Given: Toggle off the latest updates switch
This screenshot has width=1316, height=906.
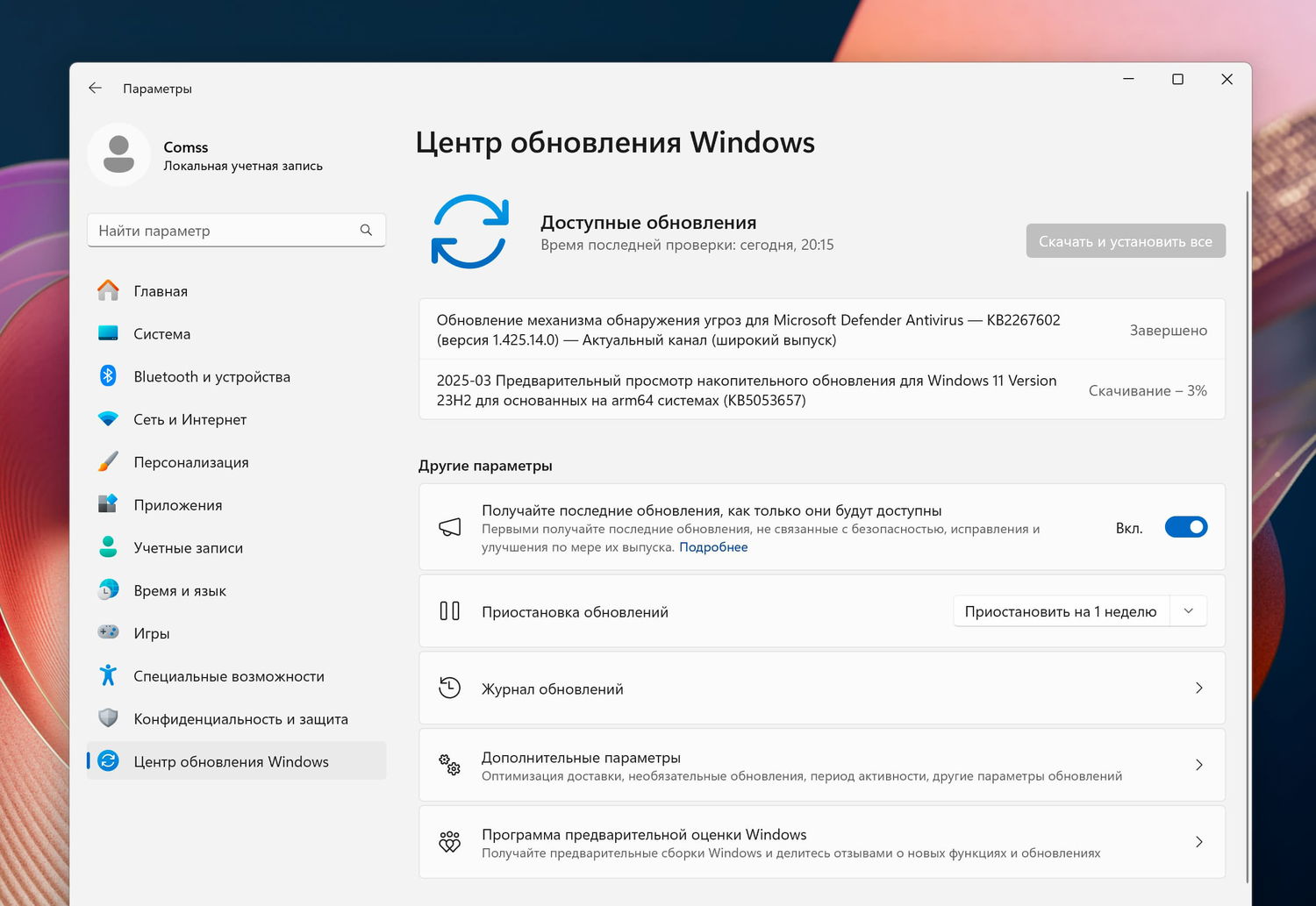Looking at the screenshot, I should tap(1186, 527).
